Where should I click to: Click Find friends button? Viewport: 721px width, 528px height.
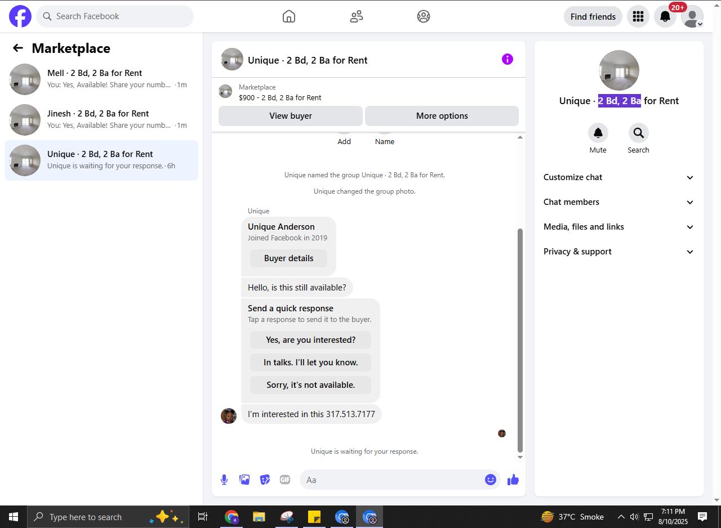click(x=593, y=16)
